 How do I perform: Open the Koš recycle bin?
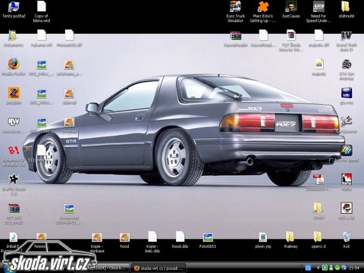[347, 237]
